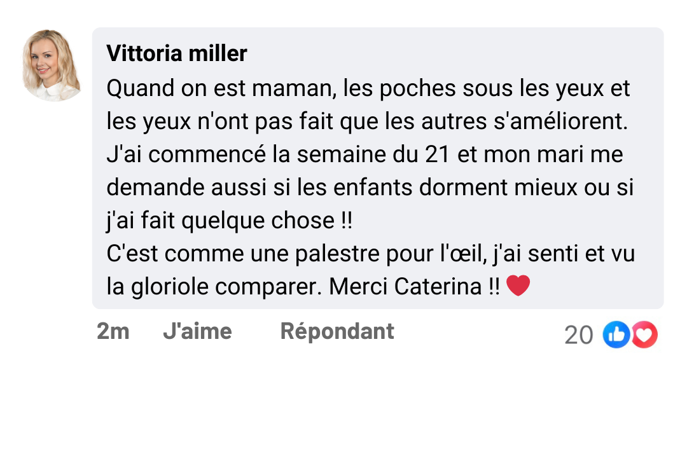Click the red heart emoji in comment
This screenshot has width=687, height=475.
[518, 287]
